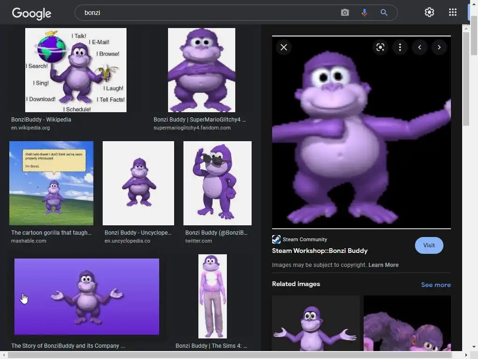Open the first related image of Bonzi shrugging
478x359 pixels.
pyautogui.click(x=316, y=323)
